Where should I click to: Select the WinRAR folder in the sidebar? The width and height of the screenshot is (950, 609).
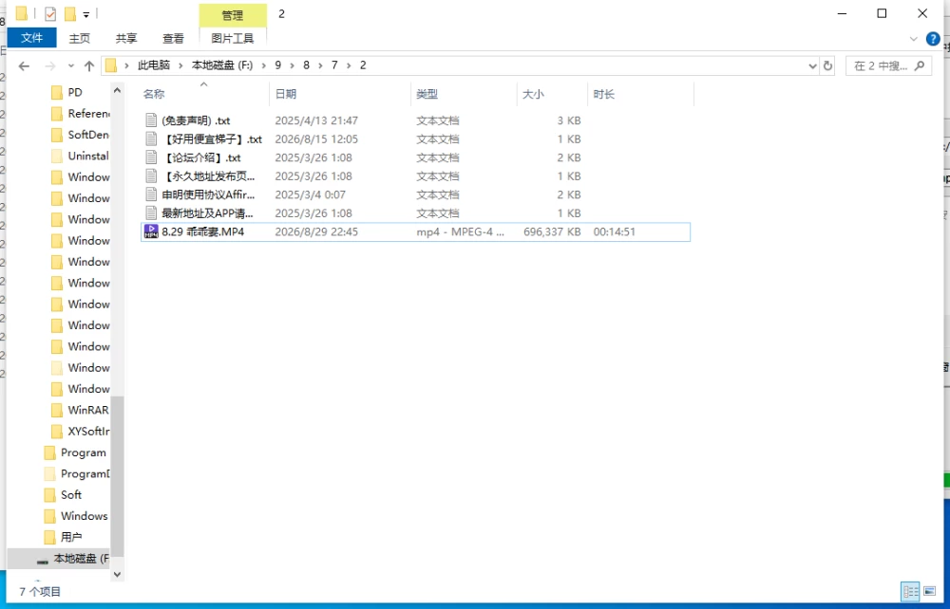pos(80,410)
